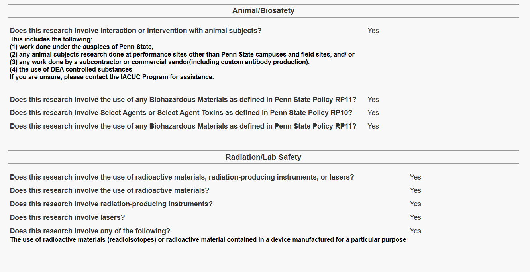This screenshot has height=272, width=530.
Task: Click the use of radioactive materials question
Action: point(110,190)
